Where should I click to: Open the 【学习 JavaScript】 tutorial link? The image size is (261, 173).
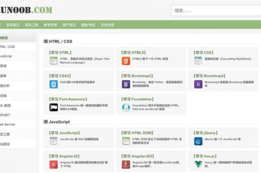[65, 133]
